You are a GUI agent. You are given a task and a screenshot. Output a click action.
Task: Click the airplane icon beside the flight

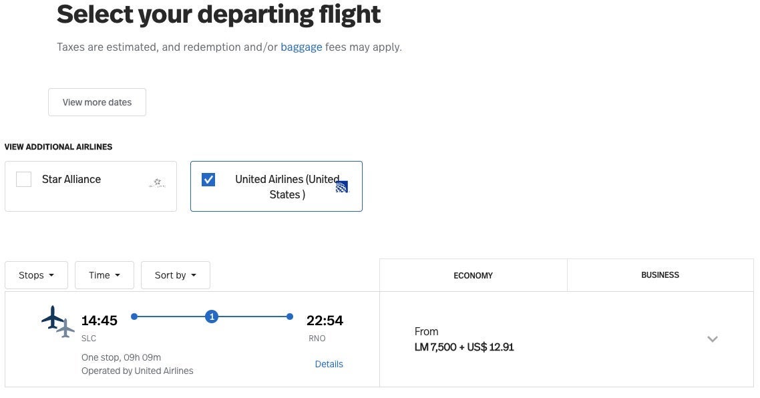tap(57, 321)
